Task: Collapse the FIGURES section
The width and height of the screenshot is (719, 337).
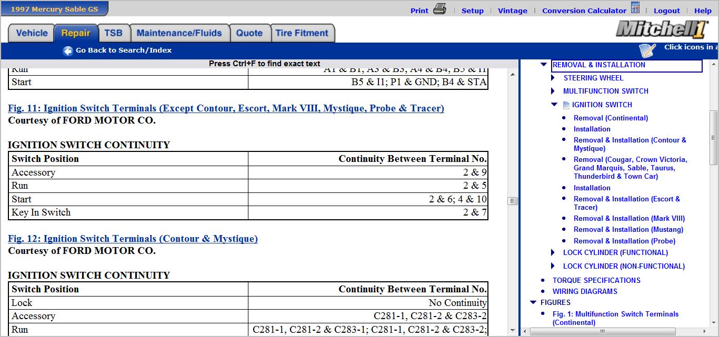Action: 533,302
